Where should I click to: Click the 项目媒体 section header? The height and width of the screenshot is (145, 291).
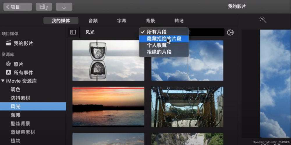(x=10, y=34)
